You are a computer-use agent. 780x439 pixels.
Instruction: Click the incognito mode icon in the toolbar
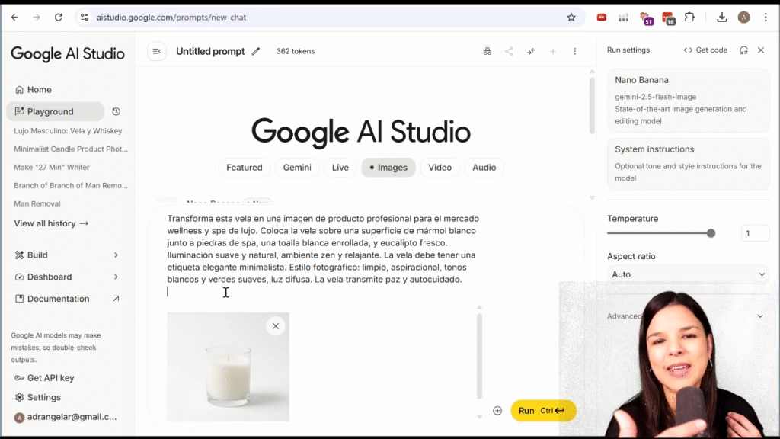pyautogui.click(x=487, y=51)
